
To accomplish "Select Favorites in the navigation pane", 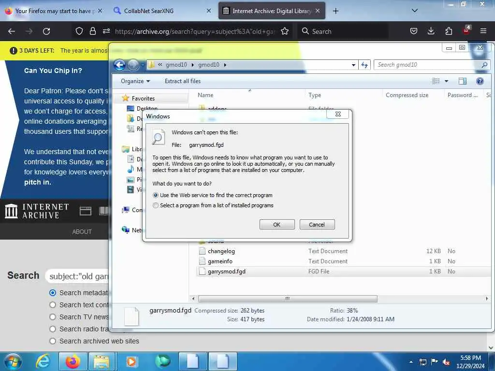I will tap(143, 99).
